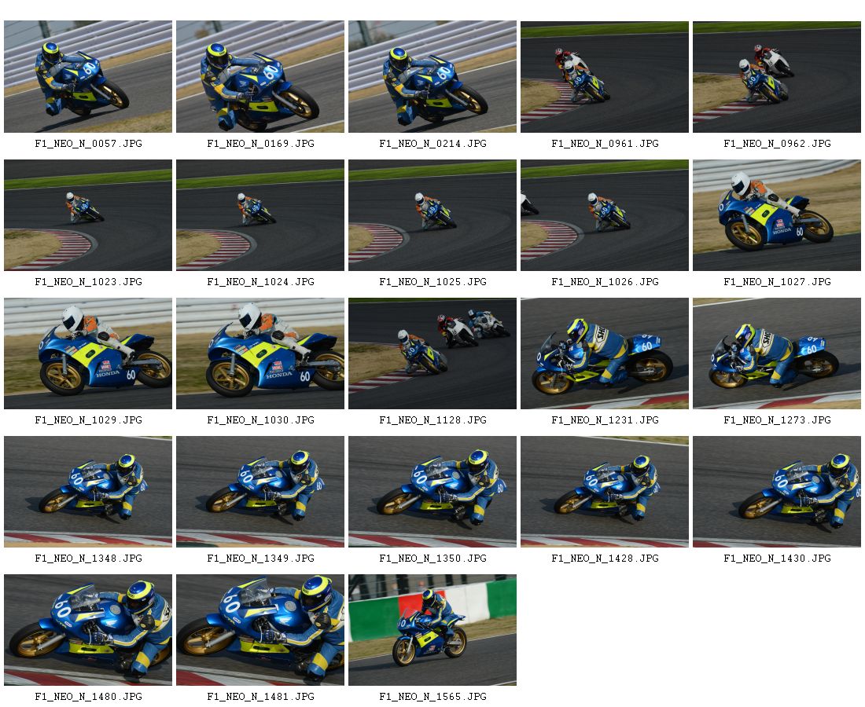Click the F1_NEO_N_1024.JPG filename label
Image resolution: width=865 pixels, height=707 pixels.
click(x=260, y=281)
